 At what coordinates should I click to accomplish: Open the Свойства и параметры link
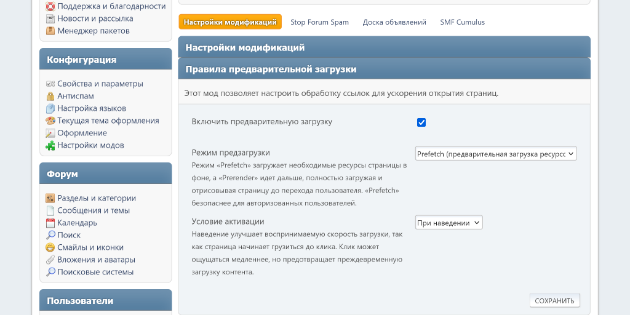point(100,84)
